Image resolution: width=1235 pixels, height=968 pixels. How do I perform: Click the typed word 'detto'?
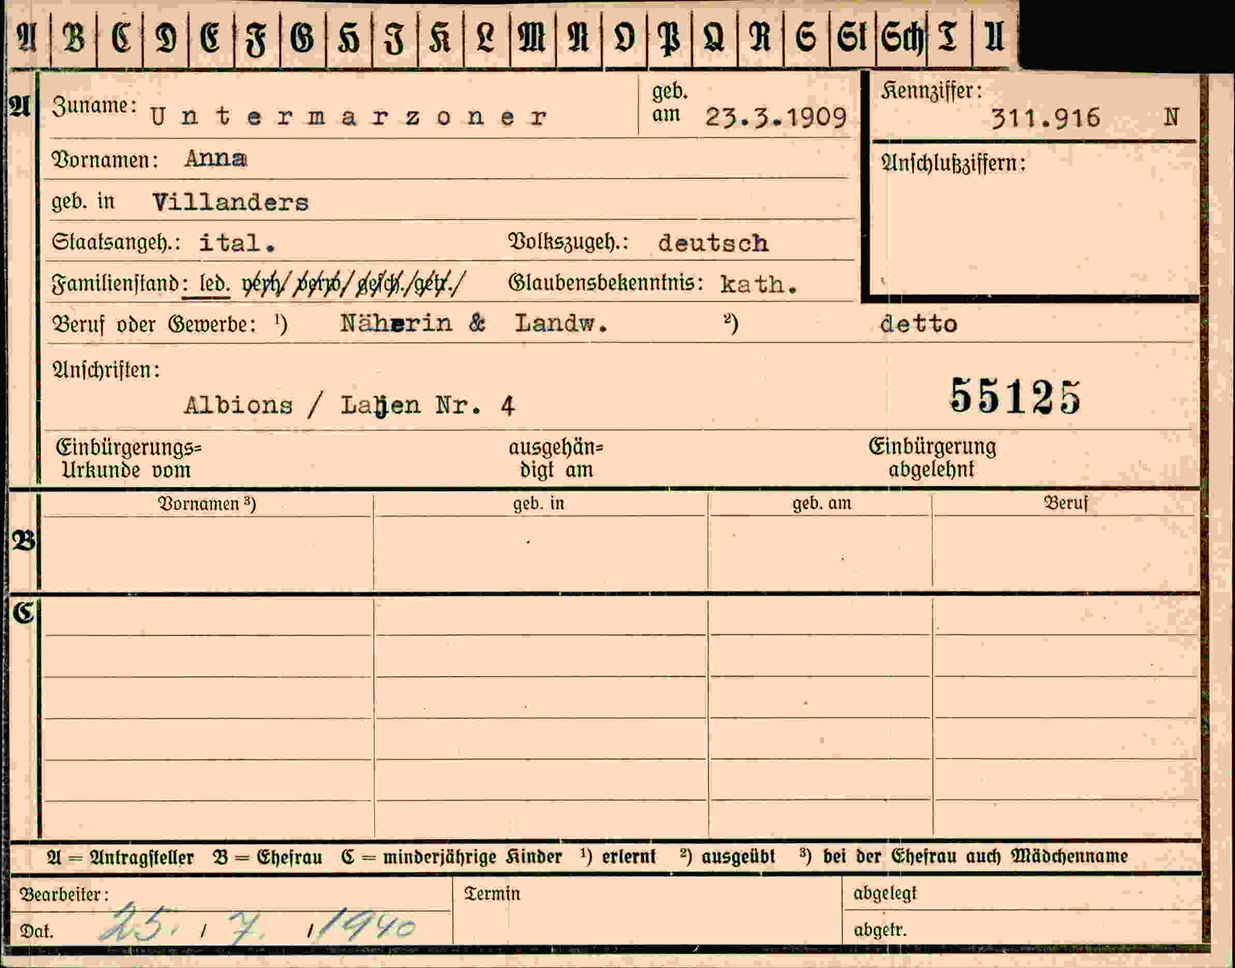coord(918,324)
